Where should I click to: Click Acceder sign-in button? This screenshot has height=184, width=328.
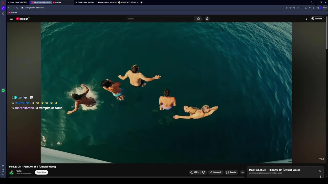pyautogui.click(x=317, y=19)
